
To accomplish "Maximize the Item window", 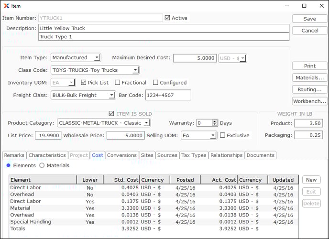I will 304,6.
